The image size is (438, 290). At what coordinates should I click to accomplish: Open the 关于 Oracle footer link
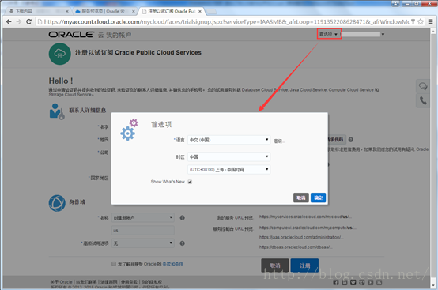61,282
